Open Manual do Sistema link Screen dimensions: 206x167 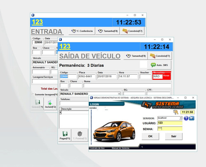click(x=120, y=148)
